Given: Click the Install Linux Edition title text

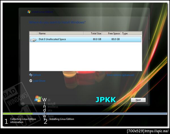Looking at the screenshot, I should (x=42, y=12).
